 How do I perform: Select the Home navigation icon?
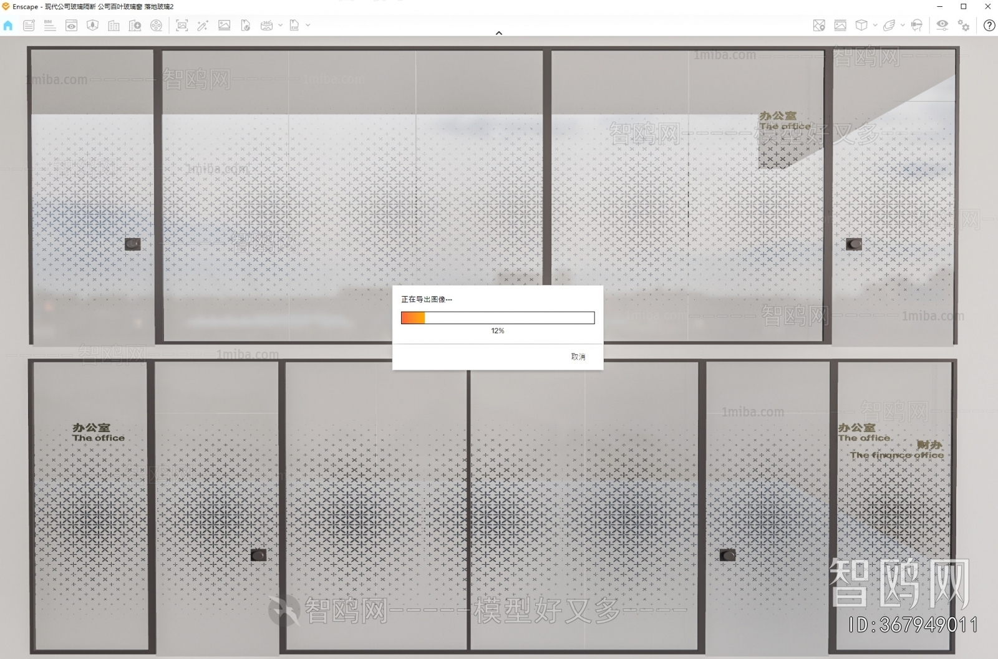pyautogui.click(x=8, y=26)
